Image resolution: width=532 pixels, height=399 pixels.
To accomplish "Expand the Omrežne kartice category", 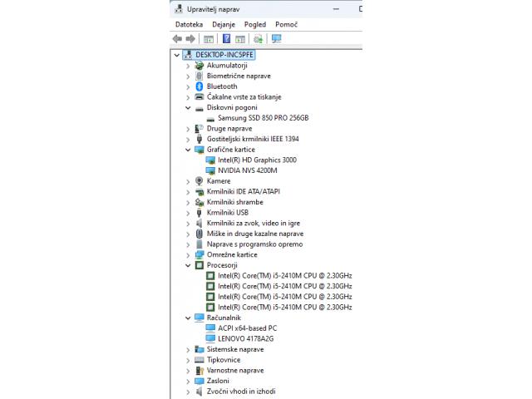I will (189, 254).
